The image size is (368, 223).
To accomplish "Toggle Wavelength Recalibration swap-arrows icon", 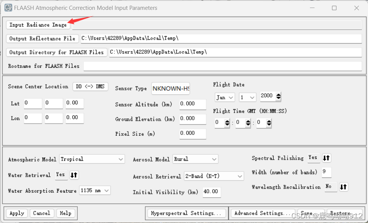I will coord(344,187).
